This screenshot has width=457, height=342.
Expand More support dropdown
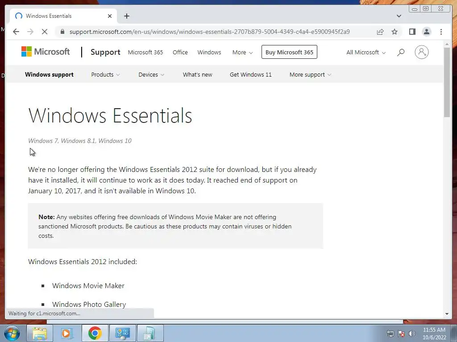[310, 74]
